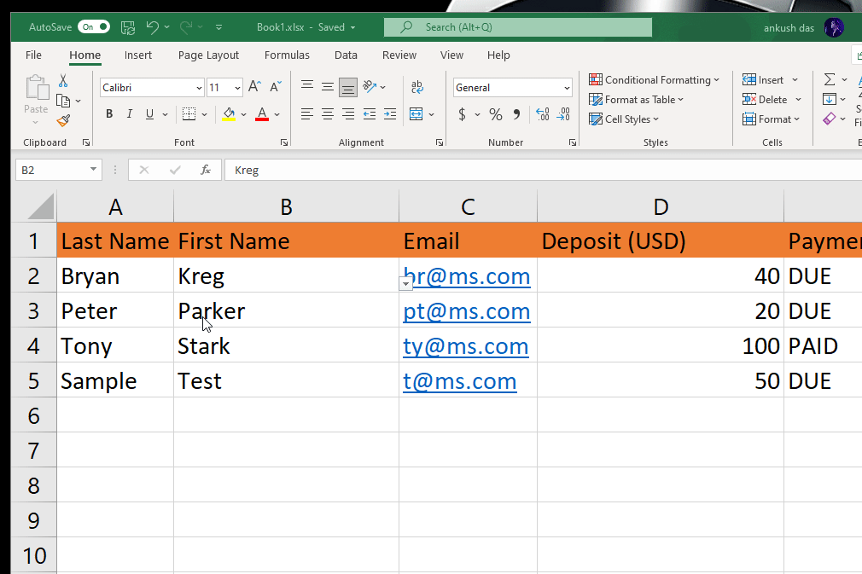This screenshot has width=862, height=574.
Task: Open the Help tab
Action: tap(498, 55)
